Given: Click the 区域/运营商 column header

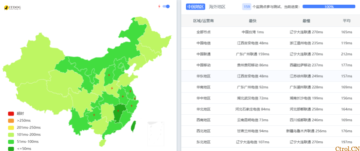Looking at the screenshot, I should (203, 21).
